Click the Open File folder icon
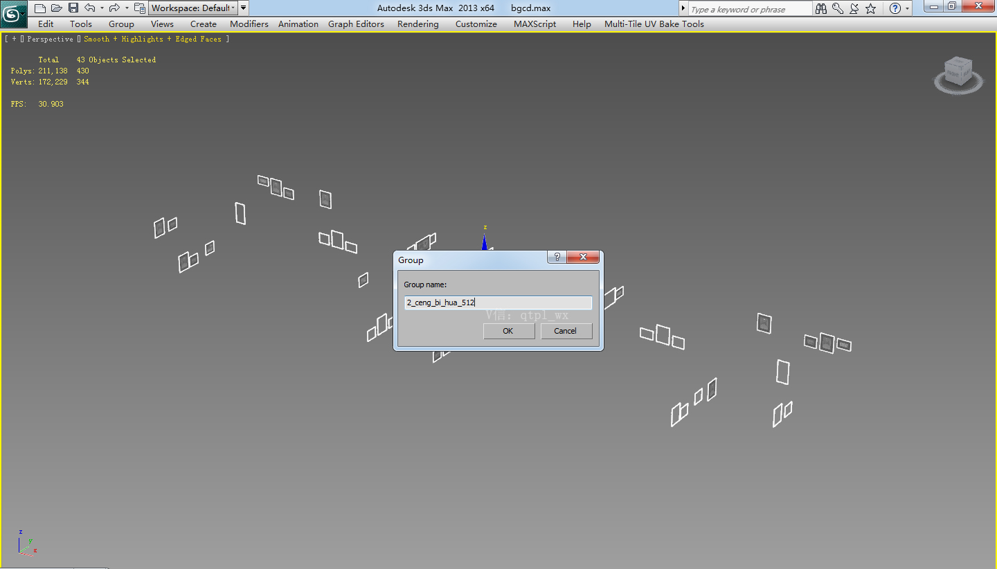 coord(57,8)
